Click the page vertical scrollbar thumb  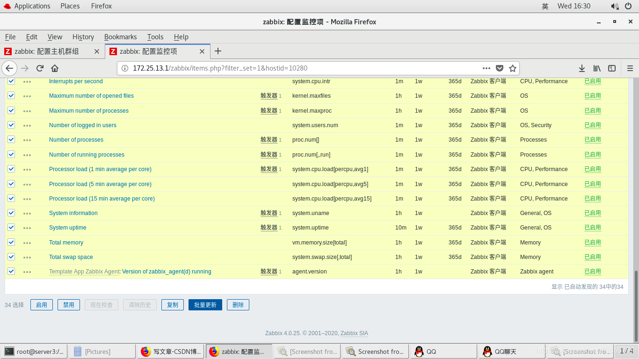coord(635,306)
